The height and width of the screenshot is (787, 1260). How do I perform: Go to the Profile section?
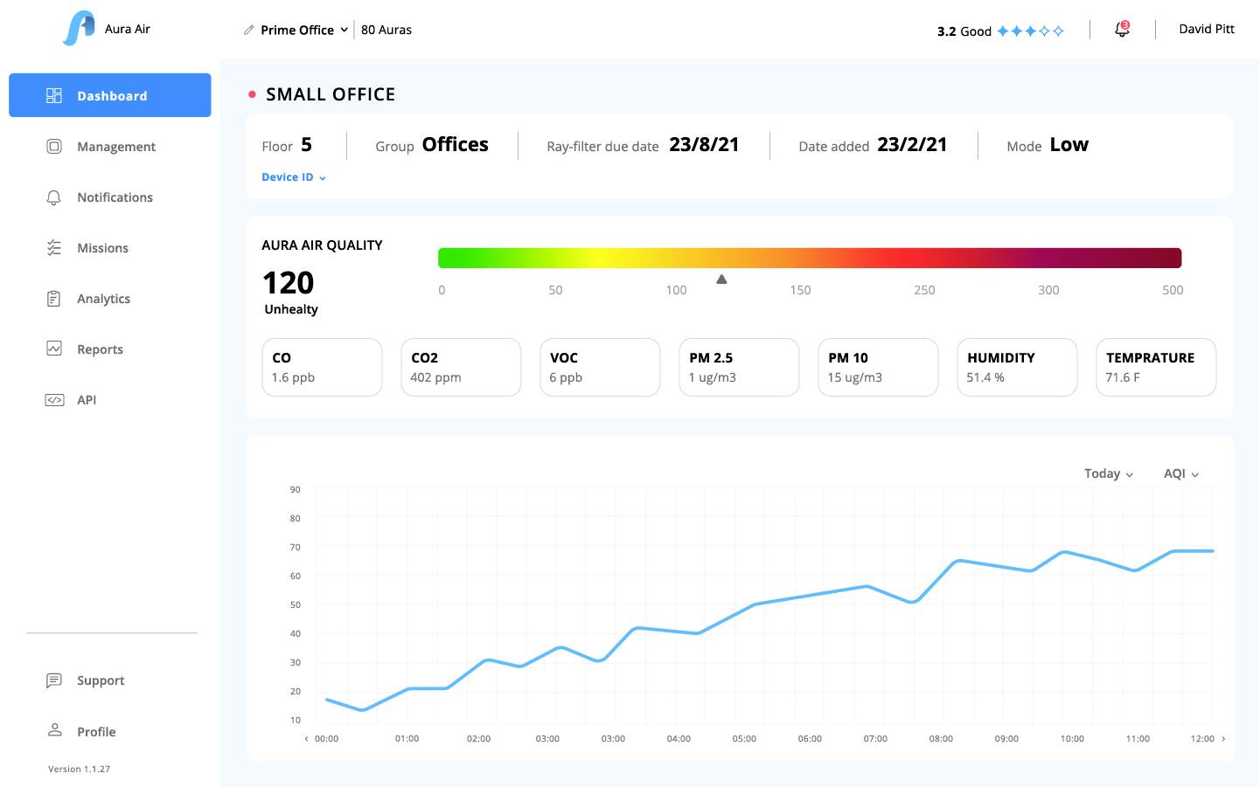tap(95, 731)
